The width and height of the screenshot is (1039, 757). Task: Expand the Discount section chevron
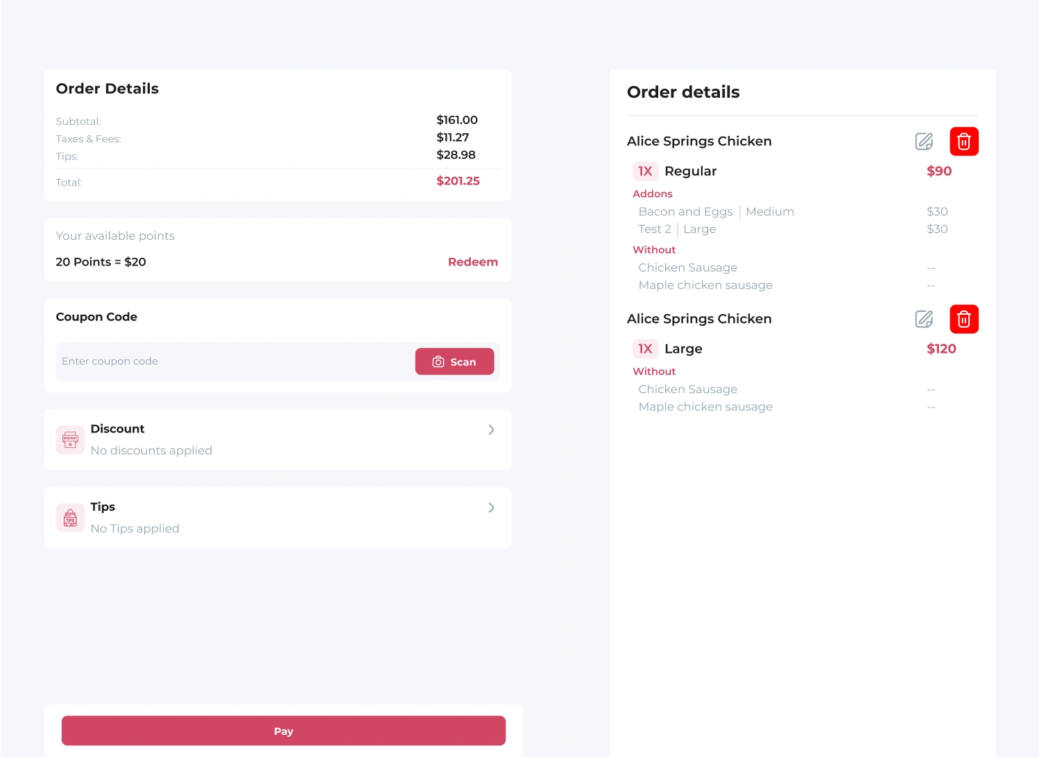click(491, 430)
